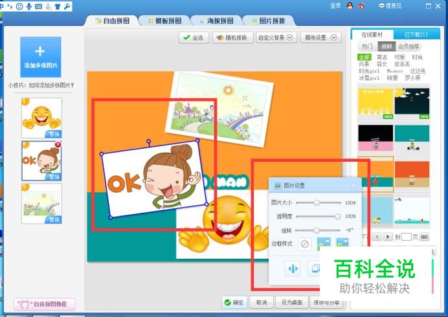Click the rotate handle on selected OK image
448x317 pixels.
[148, 141]
